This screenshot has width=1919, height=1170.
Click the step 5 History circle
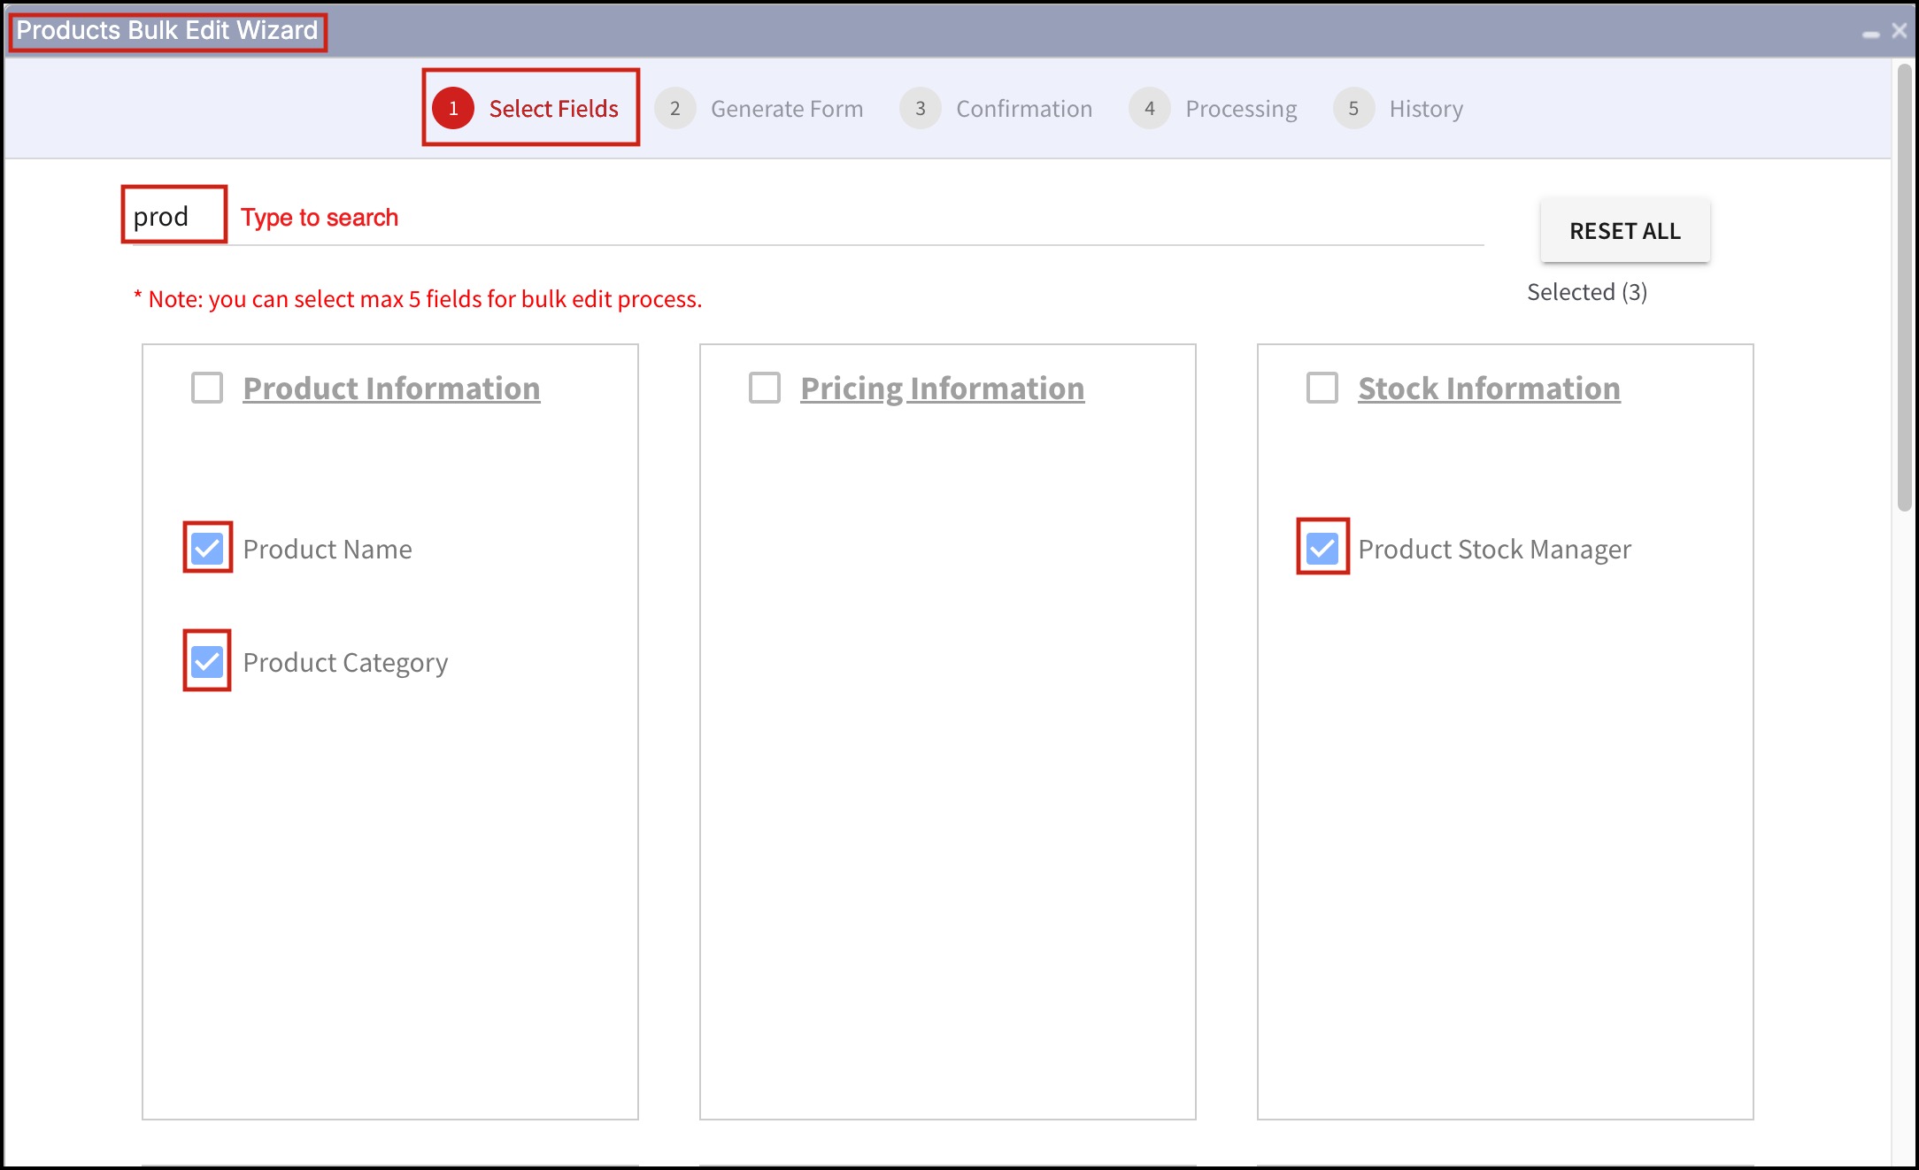[x=1353, y=108]
